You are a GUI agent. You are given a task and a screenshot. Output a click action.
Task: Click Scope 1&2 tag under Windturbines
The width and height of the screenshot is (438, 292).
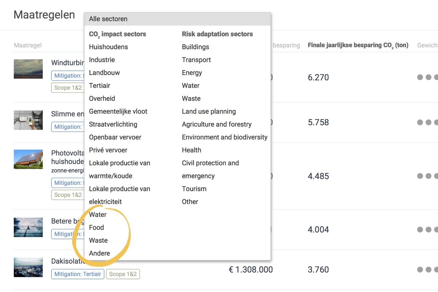pyautogui.click(x=68, y=88)
